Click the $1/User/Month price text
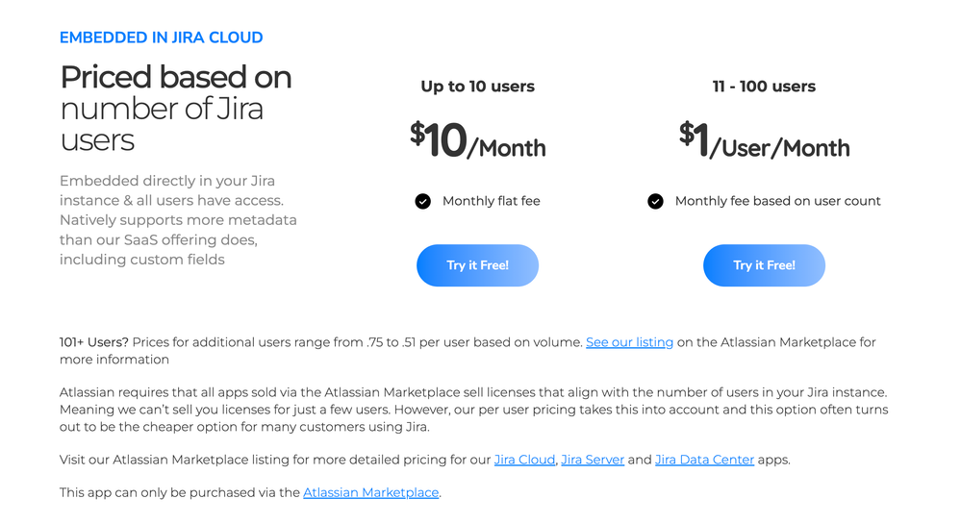 (764, 140)
